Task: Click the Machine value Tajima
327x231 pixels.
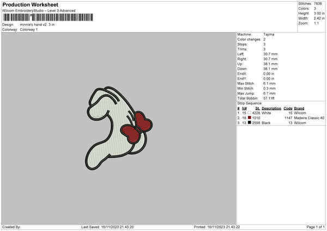Action: [269, 34]
